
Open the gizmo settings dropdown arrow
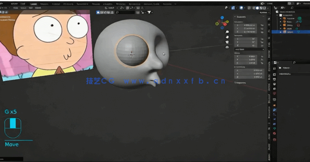click(236, 8)
